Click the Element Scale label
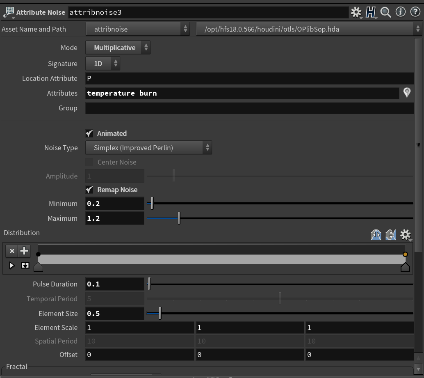Viewport: 424px width, 378px height. [56, 328]
